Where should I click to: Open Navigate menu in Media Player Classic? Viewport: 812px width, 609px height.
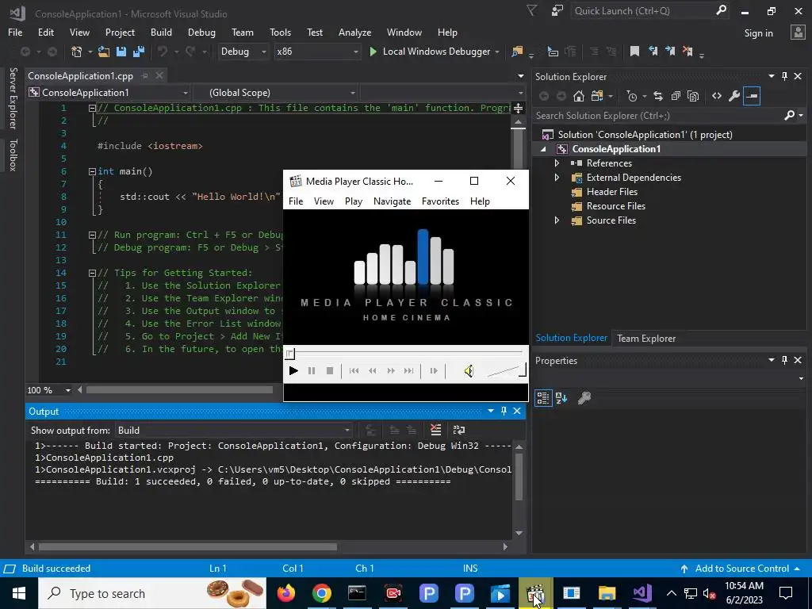(392, 201)
